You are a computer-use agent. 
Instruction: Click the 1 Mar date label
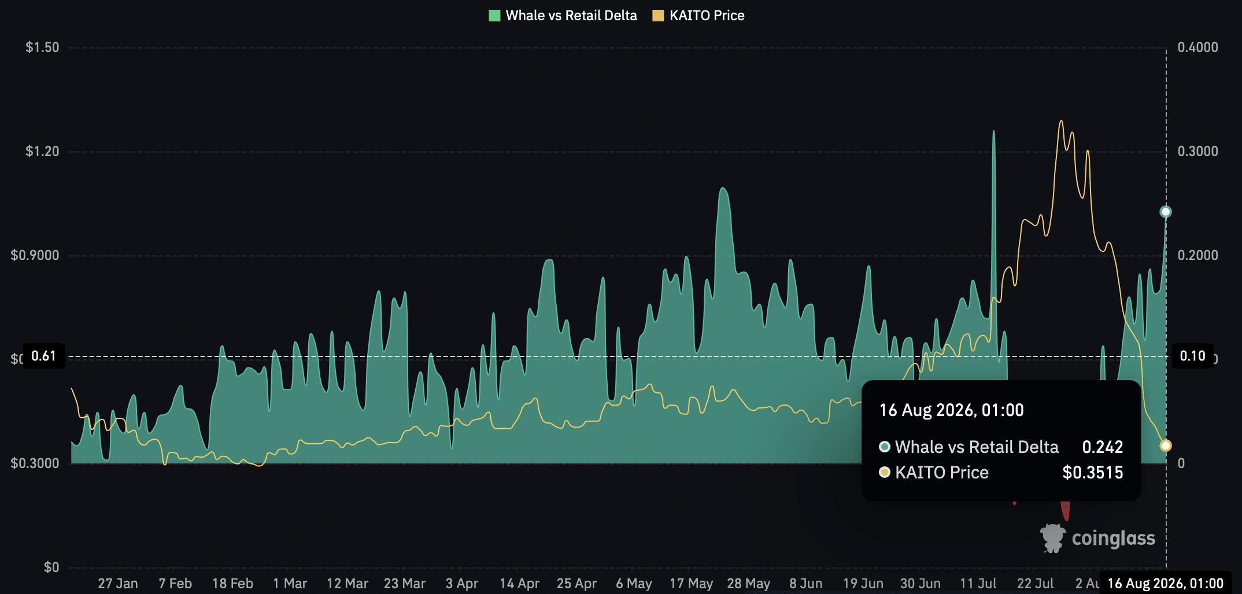click(x=290, y=584)
